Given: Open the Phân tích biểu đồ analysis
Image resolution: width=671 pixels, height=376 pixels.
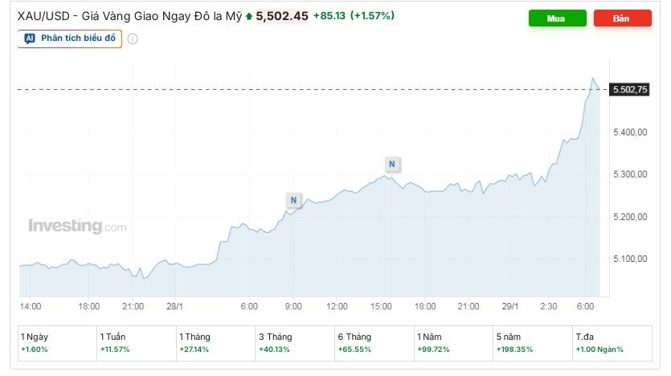Looking at the screenshot, I should pyautogui.click(x=70, y=38).
